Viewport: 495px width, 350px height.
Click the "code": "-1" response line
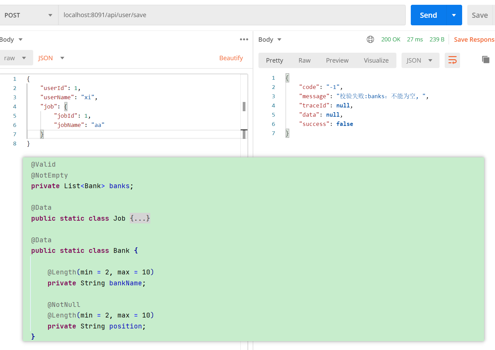pyautogui.click(x=321, y=87)
